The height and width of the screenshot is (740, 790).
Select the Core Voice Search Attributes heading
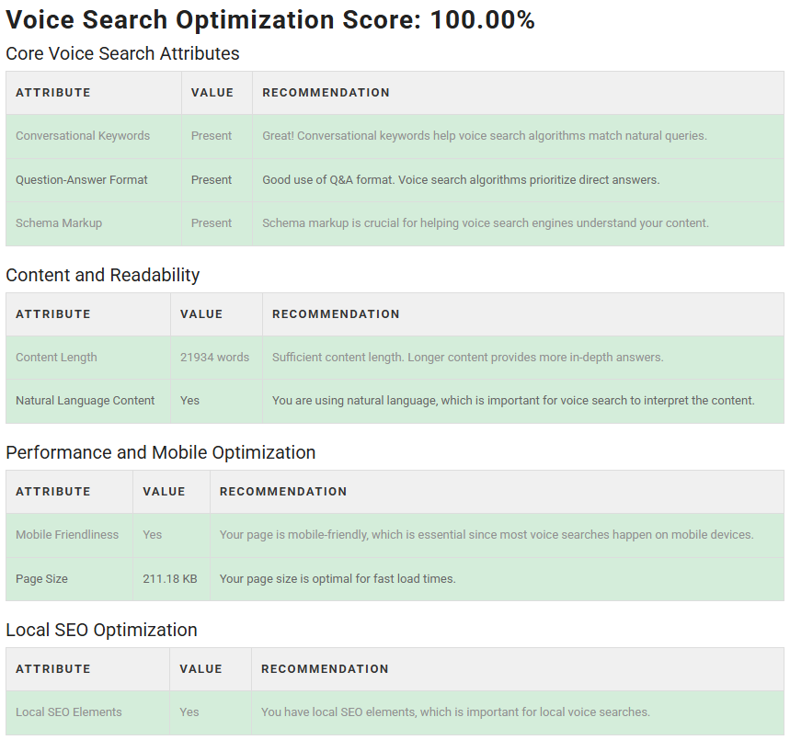pos(122,53)
